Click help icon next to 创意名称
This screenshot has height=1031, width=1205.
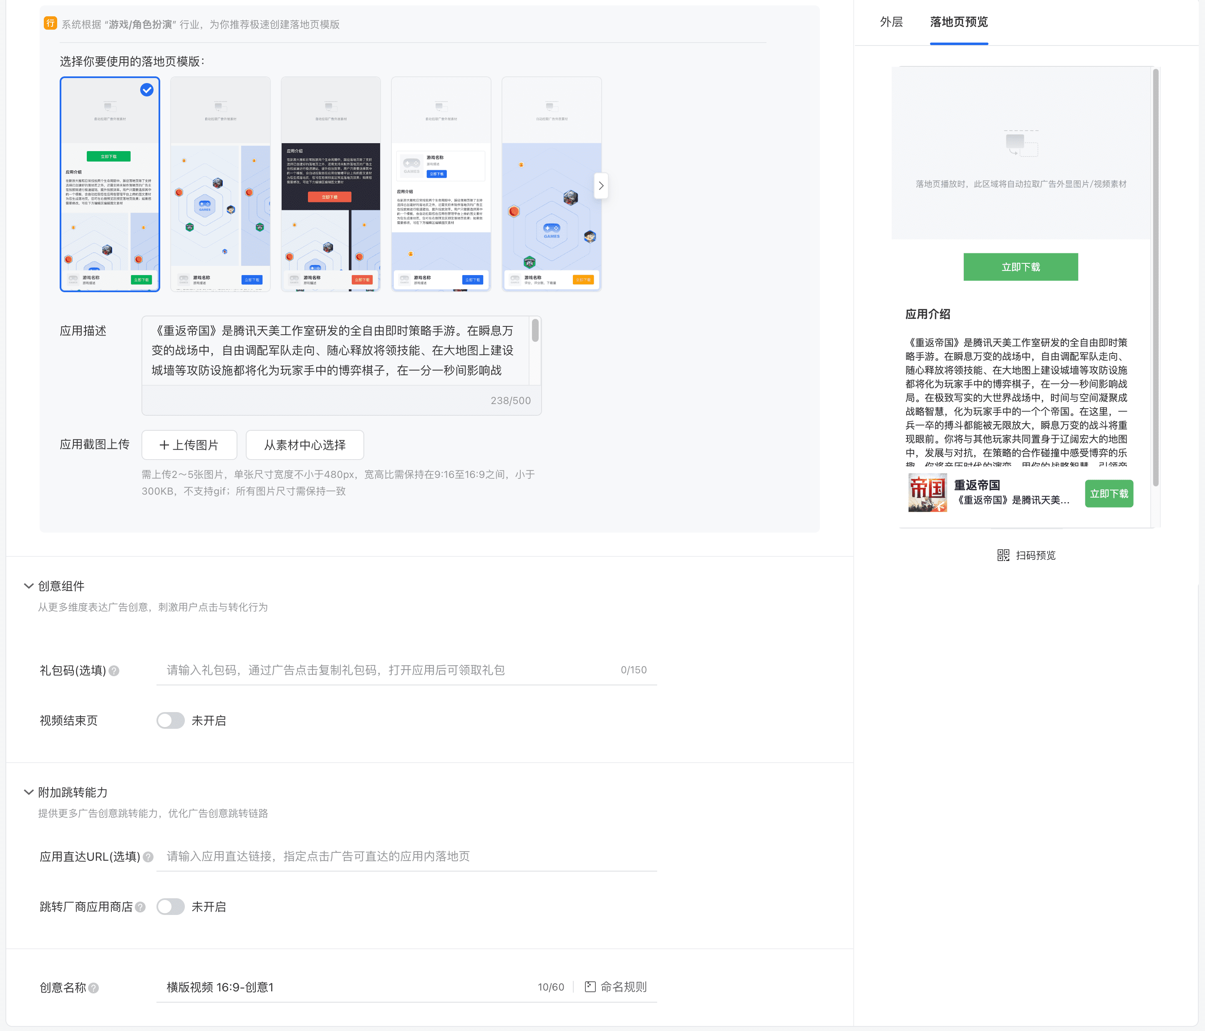[93, 988]
